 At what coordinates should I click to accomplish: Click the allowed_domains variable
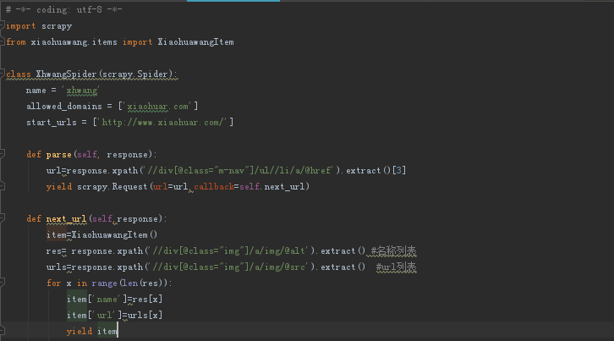[x=64, y=107]
